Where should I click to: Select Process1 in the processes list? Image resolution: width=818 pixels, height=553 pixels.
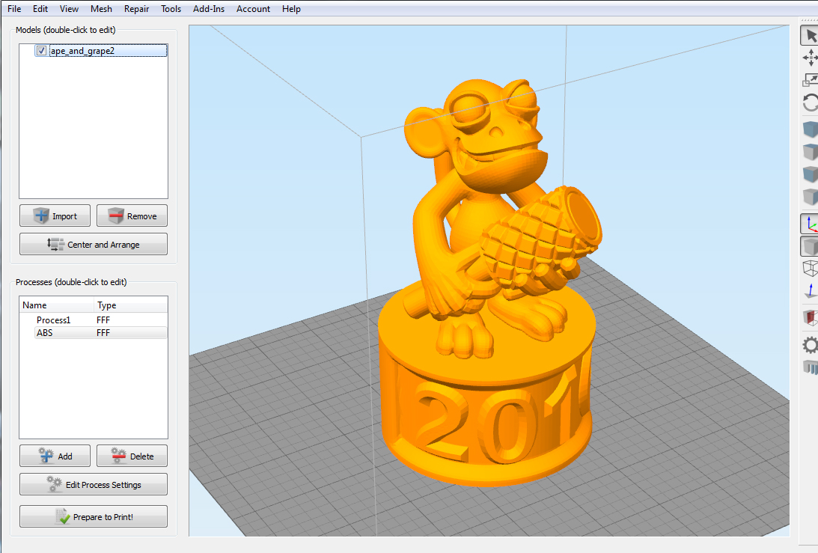click(53, 320)
